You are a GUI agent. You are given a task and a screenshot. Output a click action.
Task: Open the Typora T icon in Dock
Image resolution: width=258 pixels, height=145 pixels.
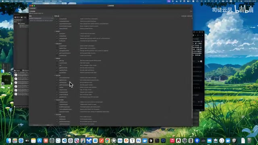[132, 141]
